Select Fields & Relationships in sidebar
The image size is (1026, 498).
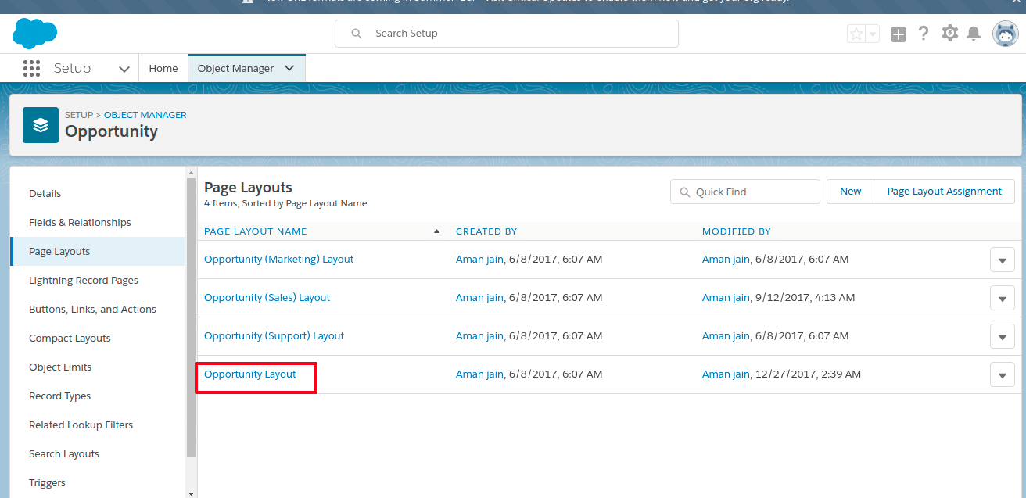click(80, 223)
